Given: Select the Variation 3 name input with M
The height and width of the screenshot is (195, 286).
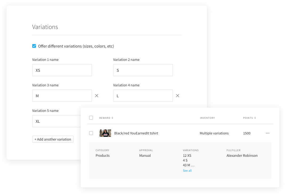Looking at the screenshot, I should point(62,96).
